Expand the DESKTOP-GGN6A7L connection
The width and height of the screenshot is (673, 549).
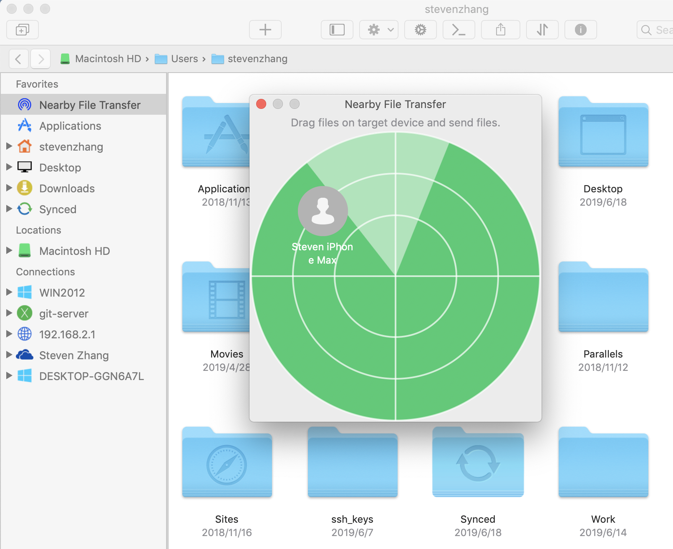pyautogui.click(x=9, y=375)
